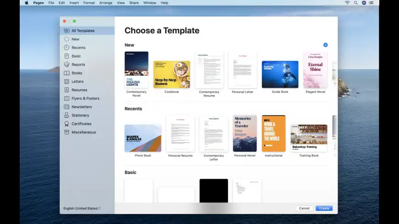Click the Flyers & Posters icon
399x224 pixels.
tap(66, 98)
